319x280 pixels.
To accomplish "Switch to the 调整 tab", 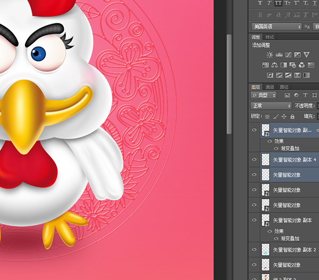I will click(x=256, y=37).
